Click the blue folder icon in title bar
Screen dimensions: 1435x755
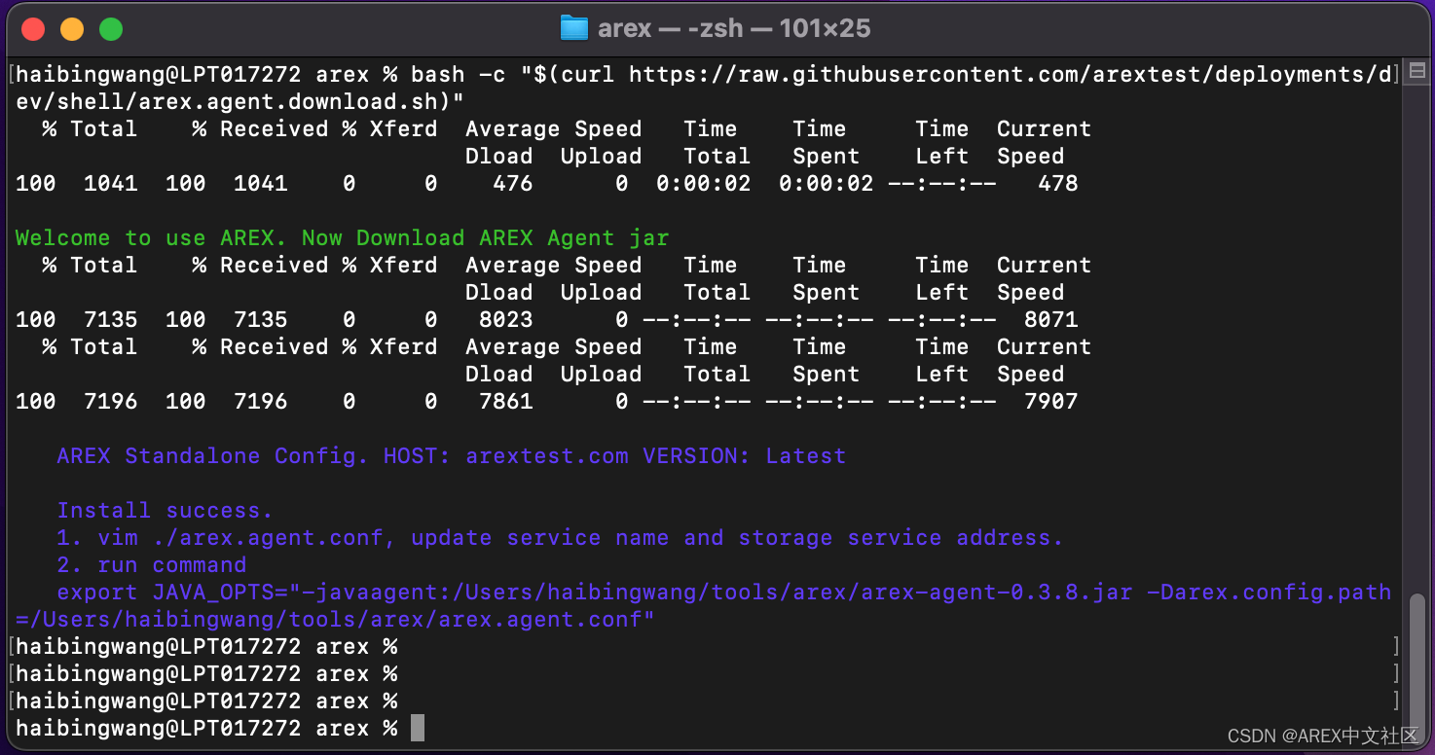coord(574,28)
